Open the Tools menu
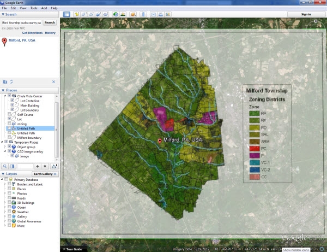 coord(34,8)
